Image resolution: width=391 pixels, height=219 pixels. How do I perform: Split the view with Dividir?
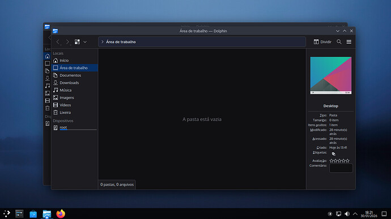click(x=322, y=42)
